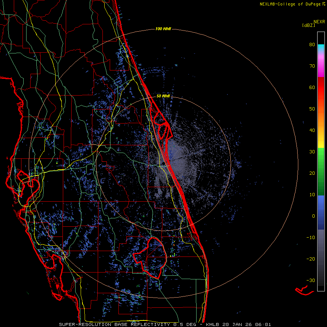Click the 0 value on the dBZ scale
Screen dimensions: 327x327
pyautogui.click(x=314, y=216)
